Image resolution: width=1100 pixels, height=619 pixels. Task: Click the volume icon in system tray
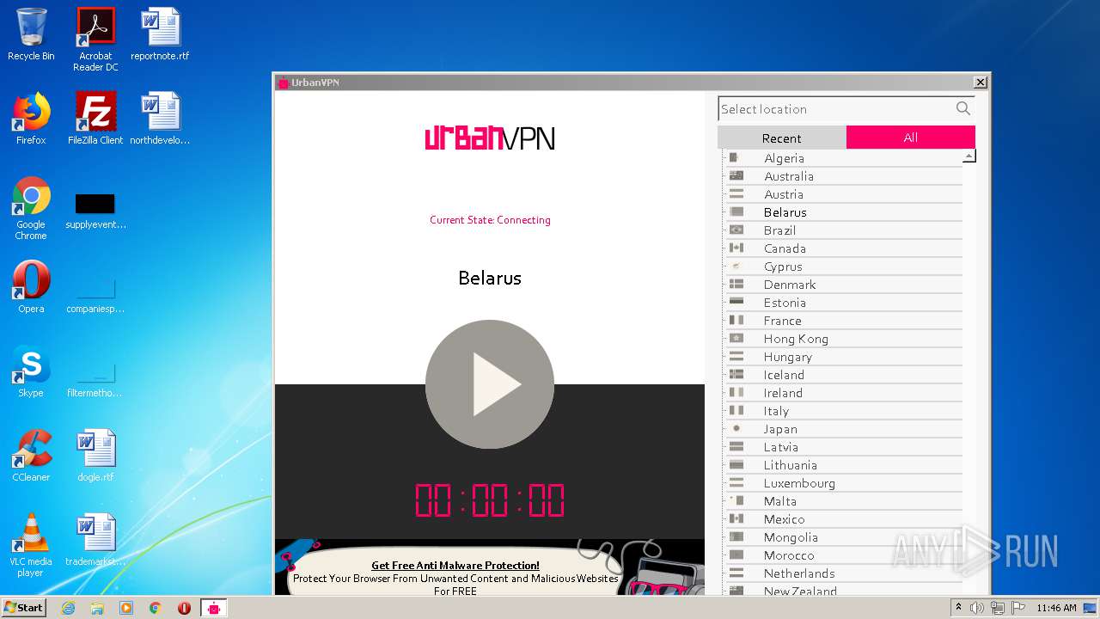point(977,608)
